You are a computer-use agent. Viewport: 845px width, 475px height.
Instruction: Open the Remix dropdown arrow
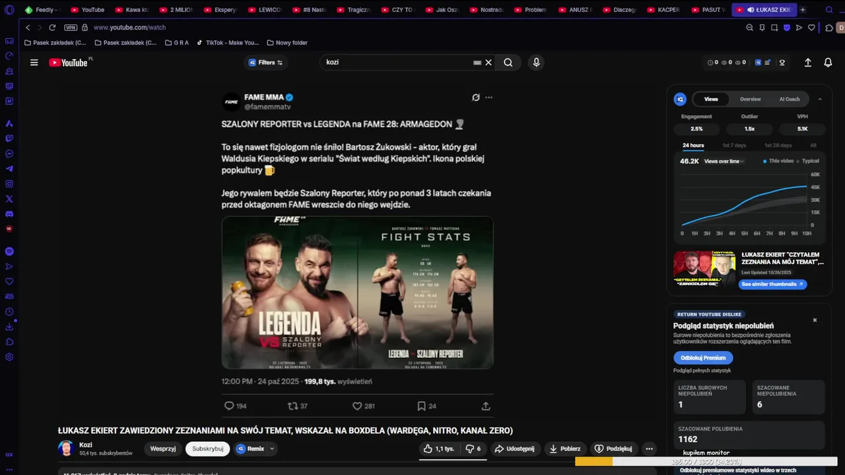(272, 449)
